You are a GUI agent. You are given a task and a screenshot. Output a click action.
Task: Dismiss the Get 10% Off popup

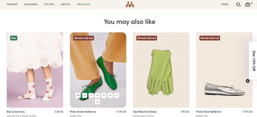(x=247, y=81)
